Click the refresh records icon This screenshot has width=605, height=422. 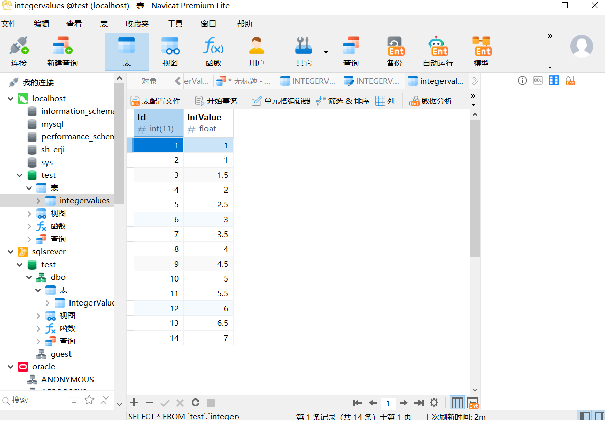tap(196, 403)
